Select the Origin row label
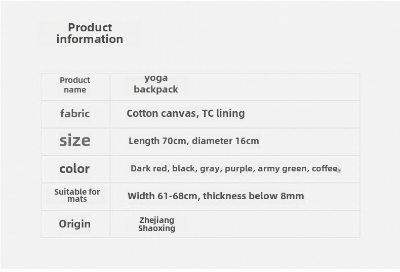This screenshot has width=400, height=272. [75, 224]
